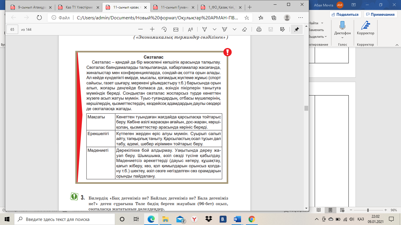Click the PDF page number field showing 65
Image resolution: width=401 pixels, height=225 pixels.
click(12, 29)
